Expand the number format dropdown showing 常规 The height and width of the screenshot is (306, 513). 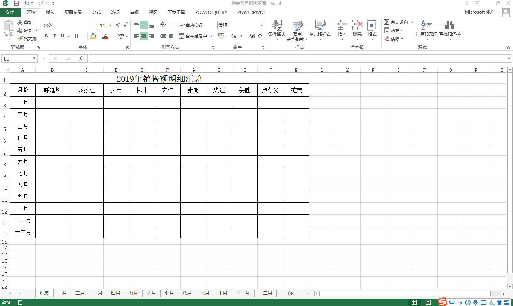[261, 25]
